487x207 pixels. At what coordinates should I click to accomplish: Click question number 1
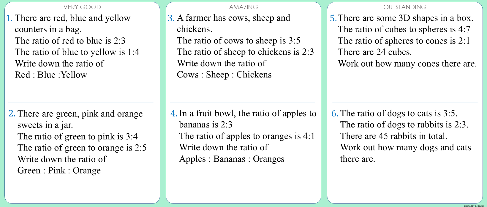click(9, 18)
